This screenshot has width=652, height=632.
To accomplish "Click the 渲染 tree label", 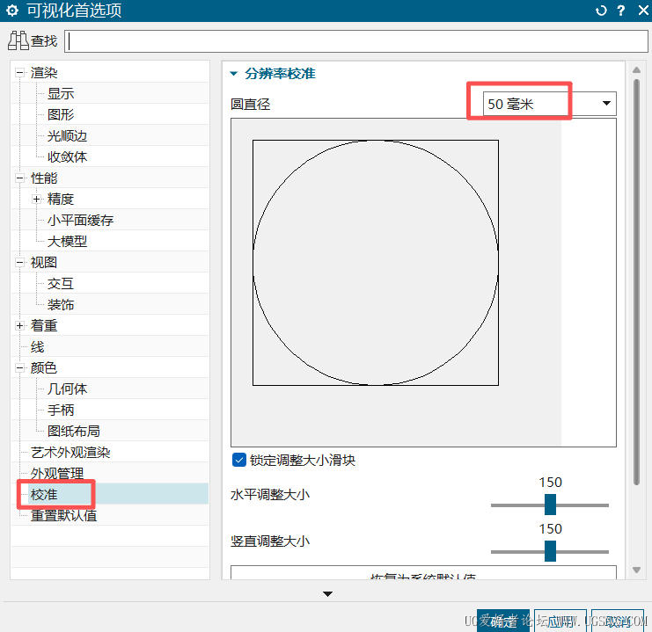I will (44, 73).
